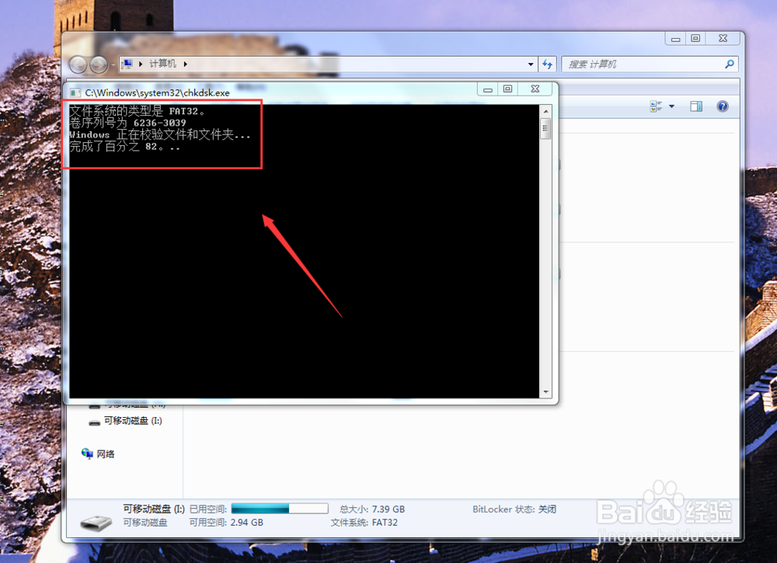Viewport: 777px width, 563px height.
Task: Click the magnifier search icon
Action: (x=730, y=64)
